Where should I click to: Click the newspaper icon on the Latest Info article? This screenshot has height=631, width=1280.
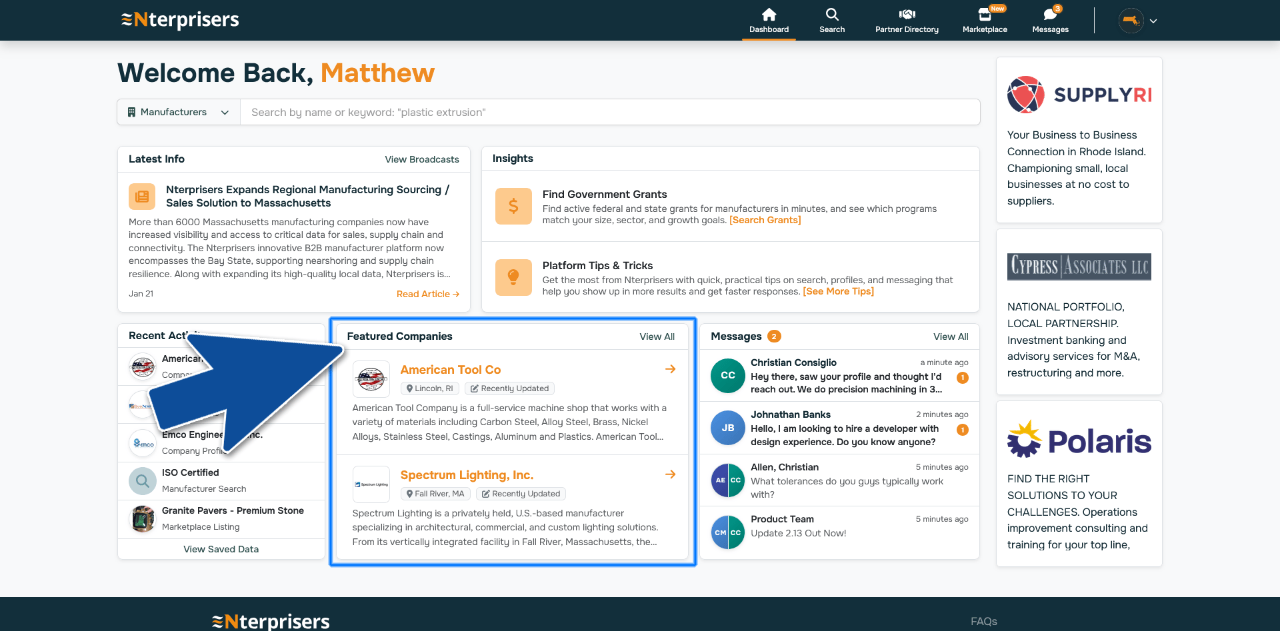click(x=142, y=196)
